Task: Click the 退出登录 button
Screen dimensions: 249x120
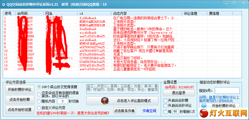Action: coord(179,93)
